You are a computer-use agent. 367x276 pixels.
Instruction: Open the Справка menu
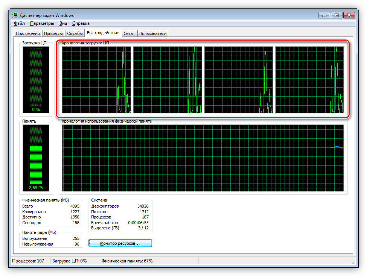[x=81, y=23]
